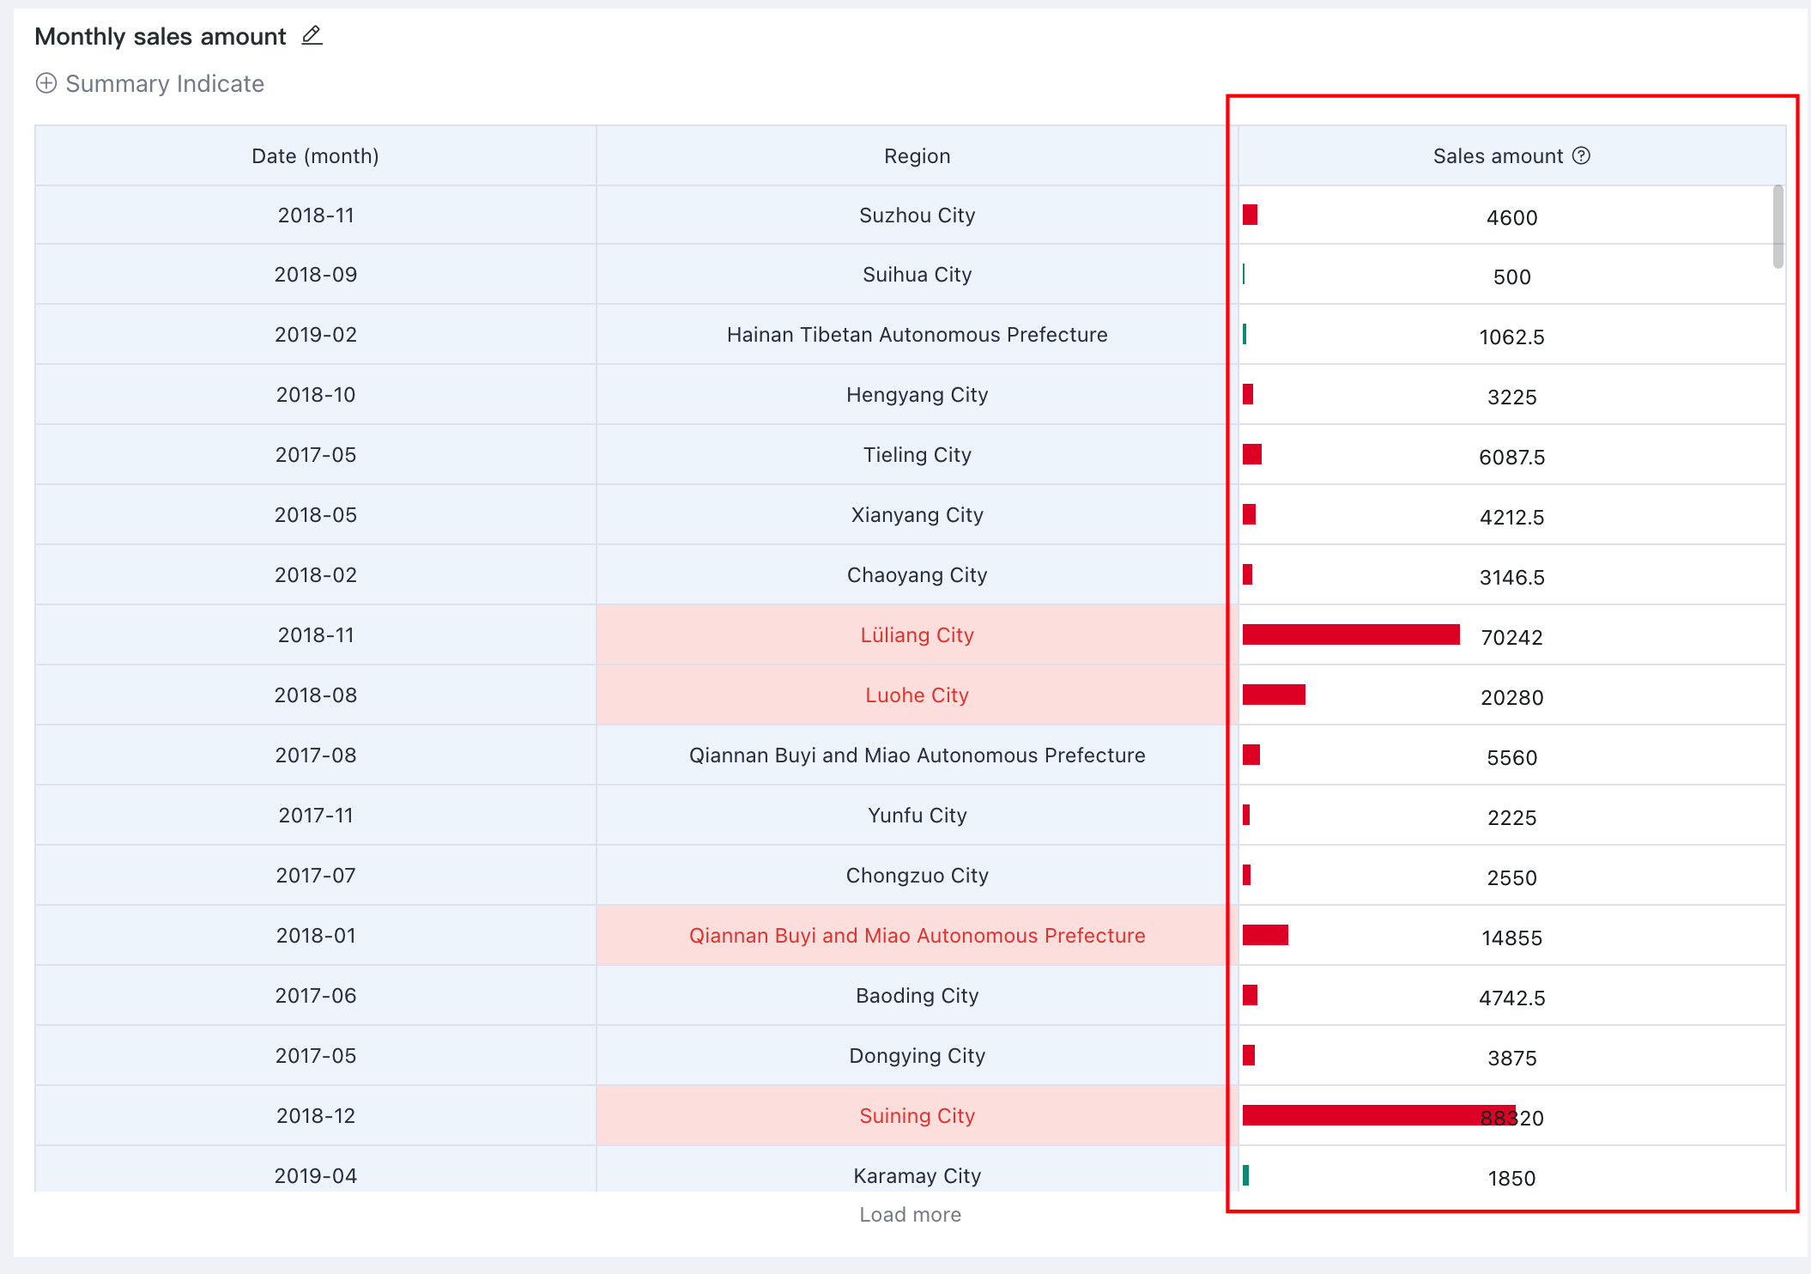Screen dimensions: 1811x1274
Task: Click the highlighted Lüliang City cell
Action: point(917,634)
